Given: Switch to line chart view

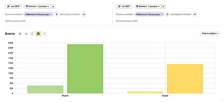Looking at the screenshot, I should pyautogui.click(x=26, y=34).
